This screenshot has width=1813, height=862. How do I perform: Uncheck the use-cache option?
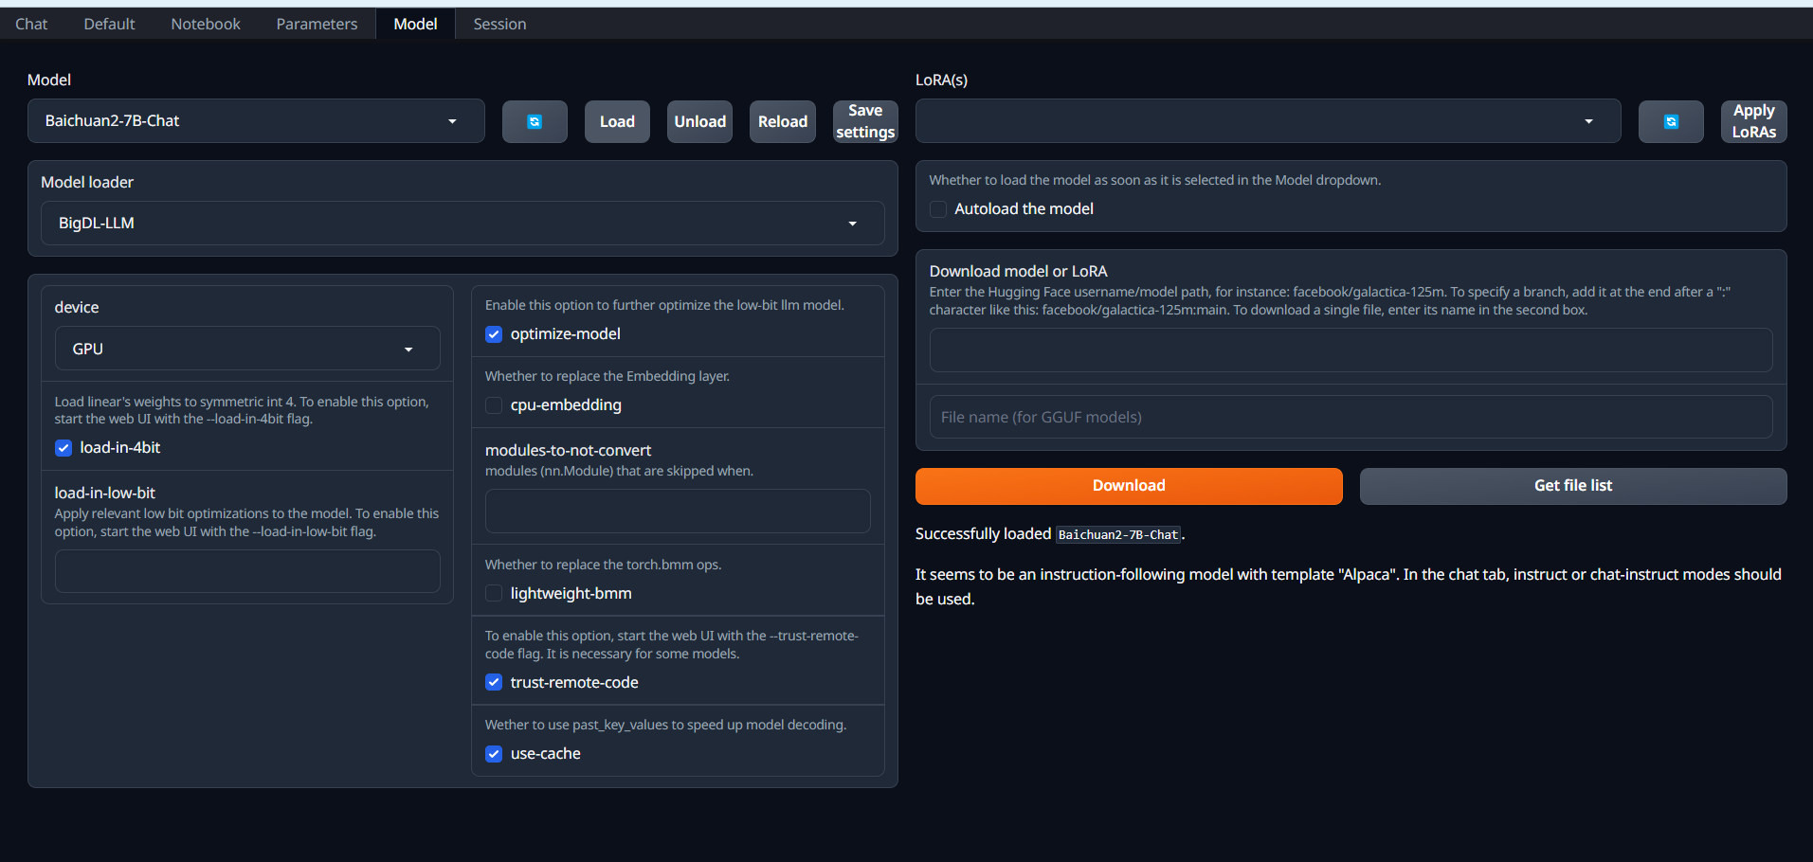(494, 754)
